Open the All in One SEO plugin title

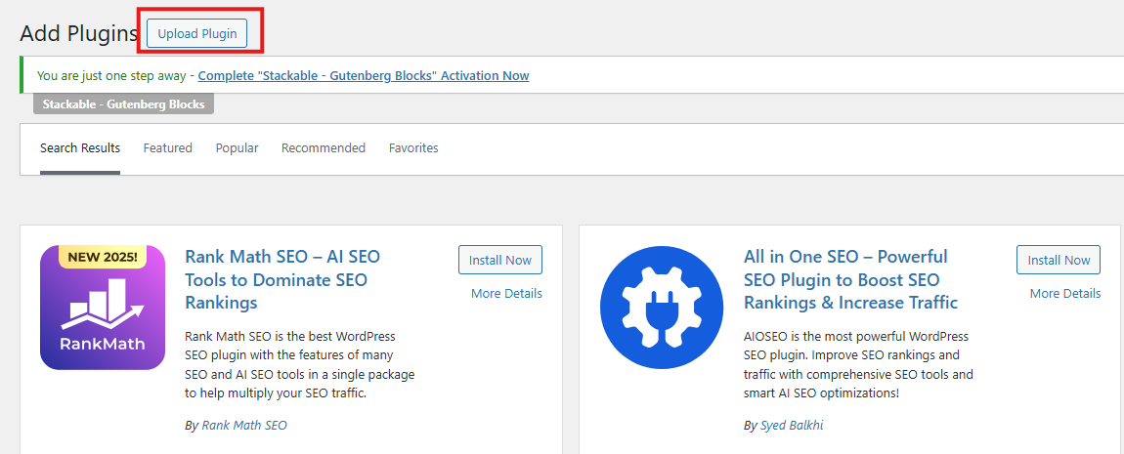pos(851,279)
